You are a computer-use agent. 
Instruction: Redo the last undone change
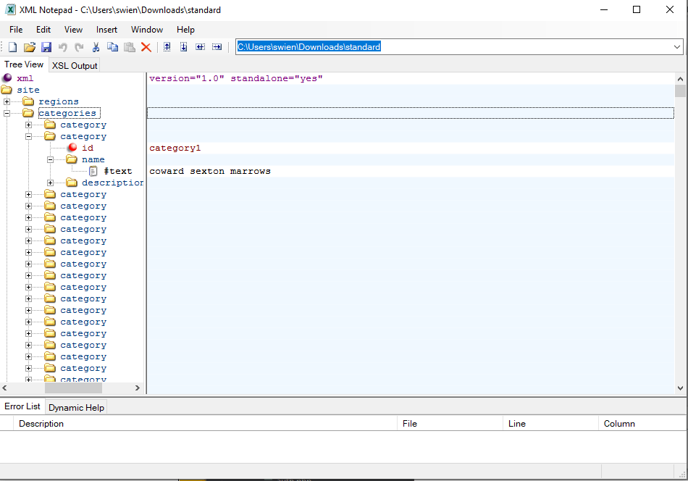point(79,46)
